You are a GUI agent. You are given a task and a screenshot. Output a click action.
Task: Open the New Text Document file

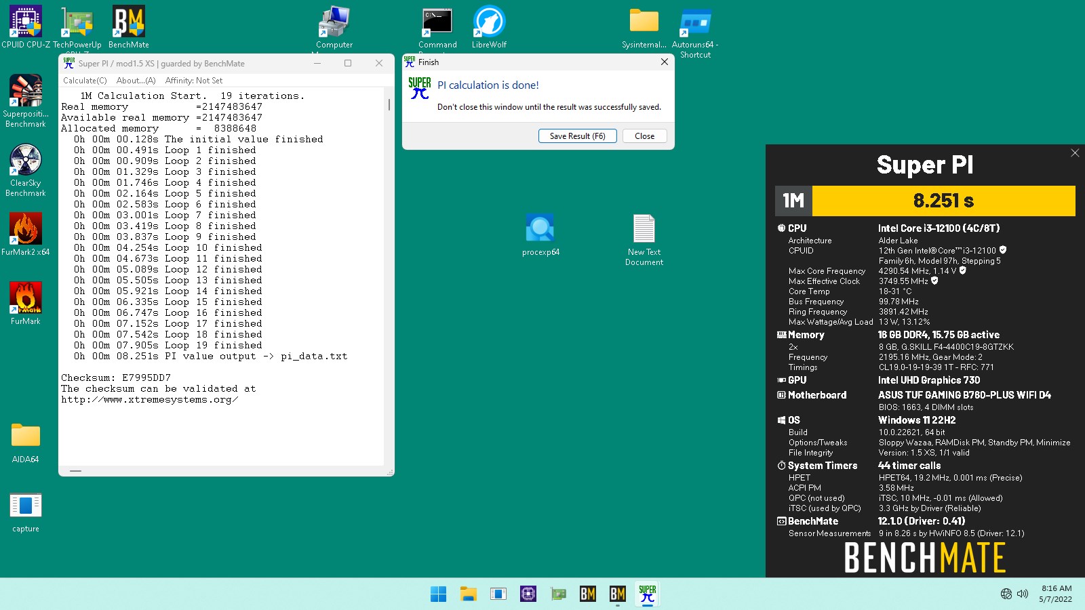[644, 239]
